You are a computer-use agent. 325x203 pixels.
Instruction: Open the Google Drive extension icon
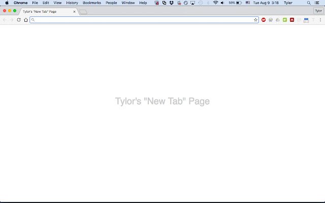(x=278, y=20)
